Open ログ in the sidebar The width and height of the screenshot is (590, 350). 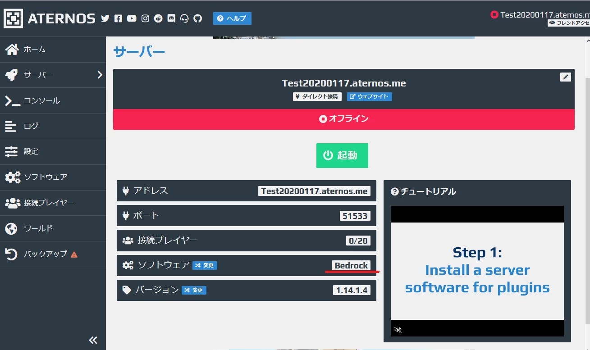tap(53, 126)
